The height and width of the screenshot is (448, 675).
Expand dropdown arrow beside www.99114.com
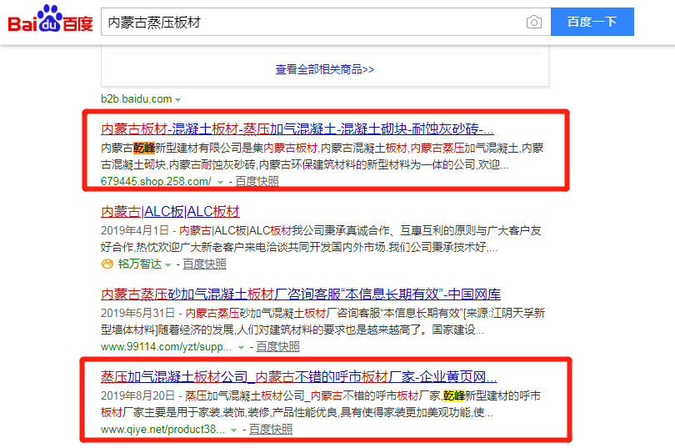241,348
